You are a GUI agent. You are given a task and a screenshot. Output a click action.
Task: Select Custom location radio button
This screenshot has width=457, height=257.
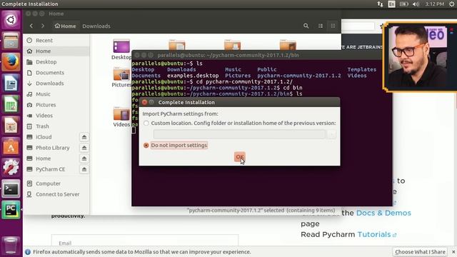[x=146, y=124]
